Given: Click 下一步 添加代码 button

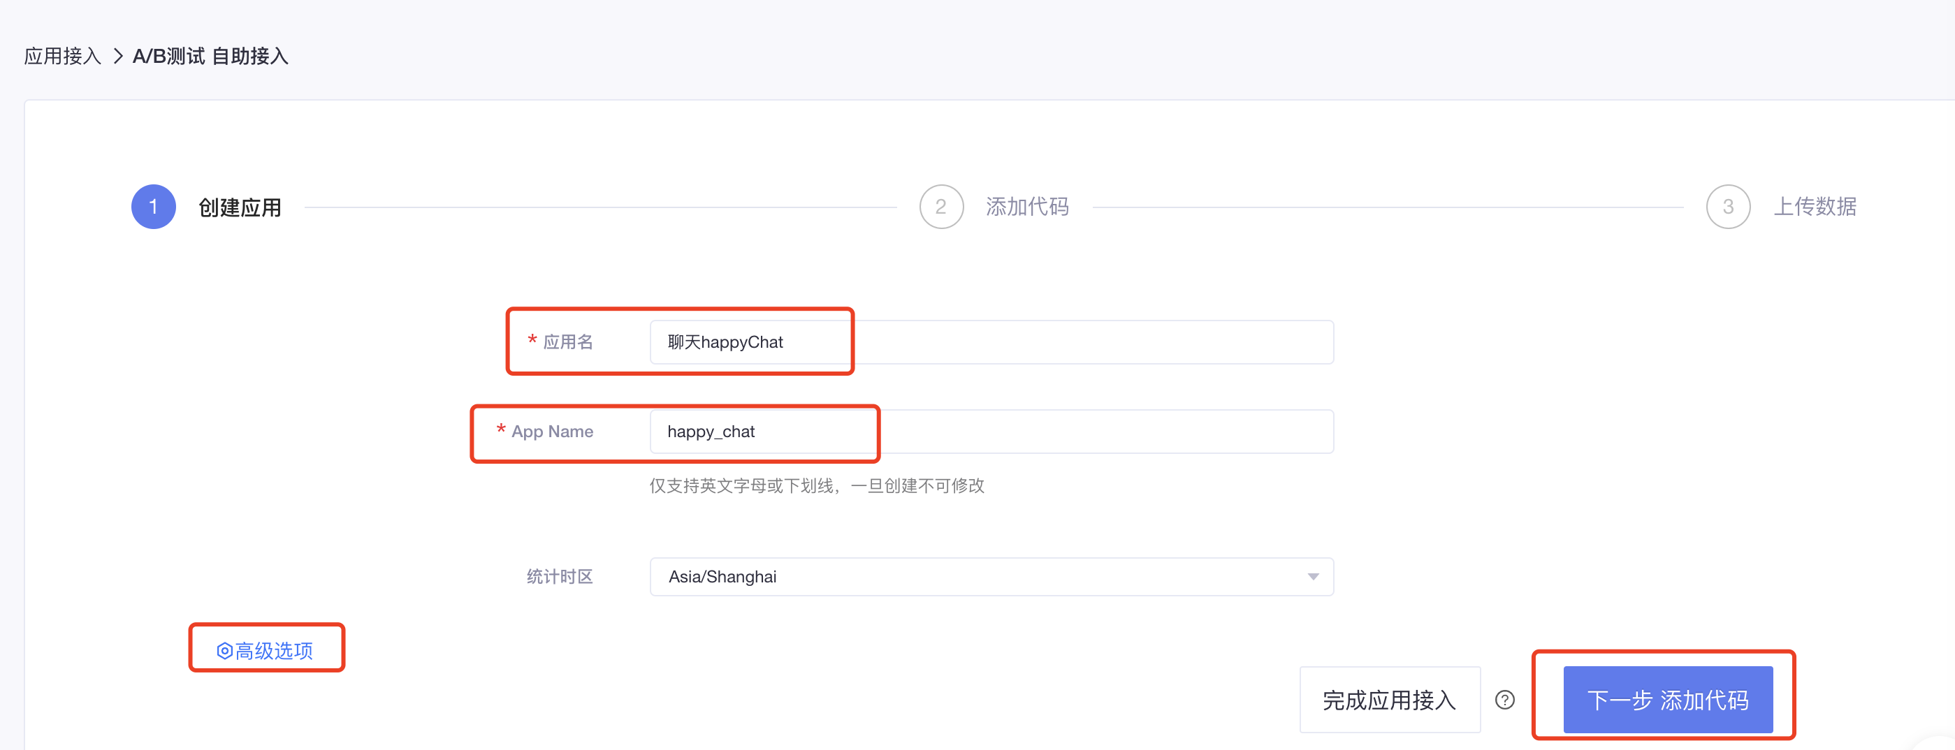Looking at the screenshot, I should [x=1667, y=700].
